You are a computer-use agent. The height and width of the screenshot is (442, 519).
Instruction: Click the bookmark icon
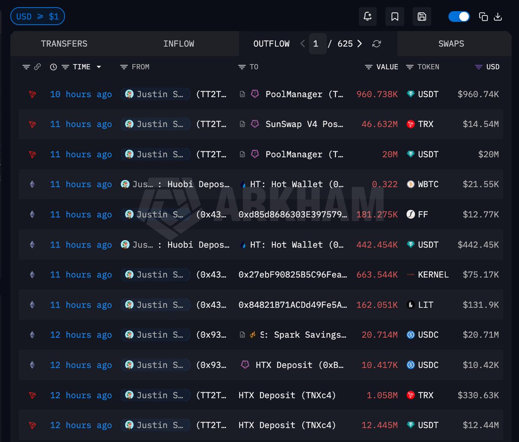pyautogui.click(x=394, y=17)
